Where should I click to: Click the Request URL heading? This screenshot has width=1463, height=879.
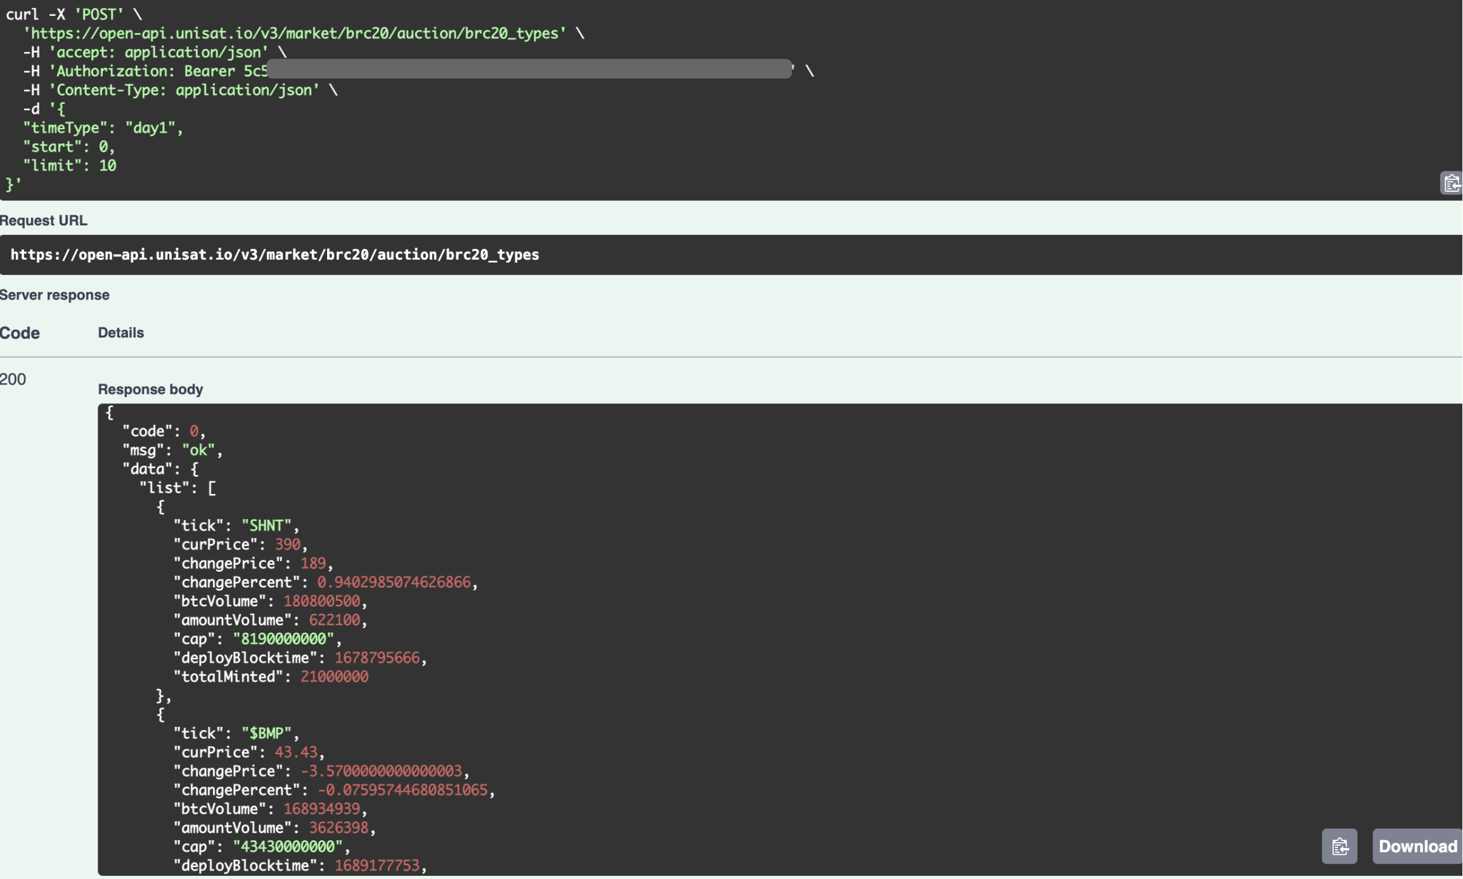click(x=44, y=220)
